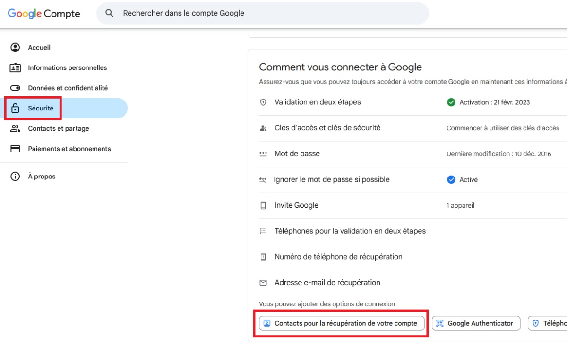Click the magnifying glass search icon
567x354 pixels.
point(109,13)
